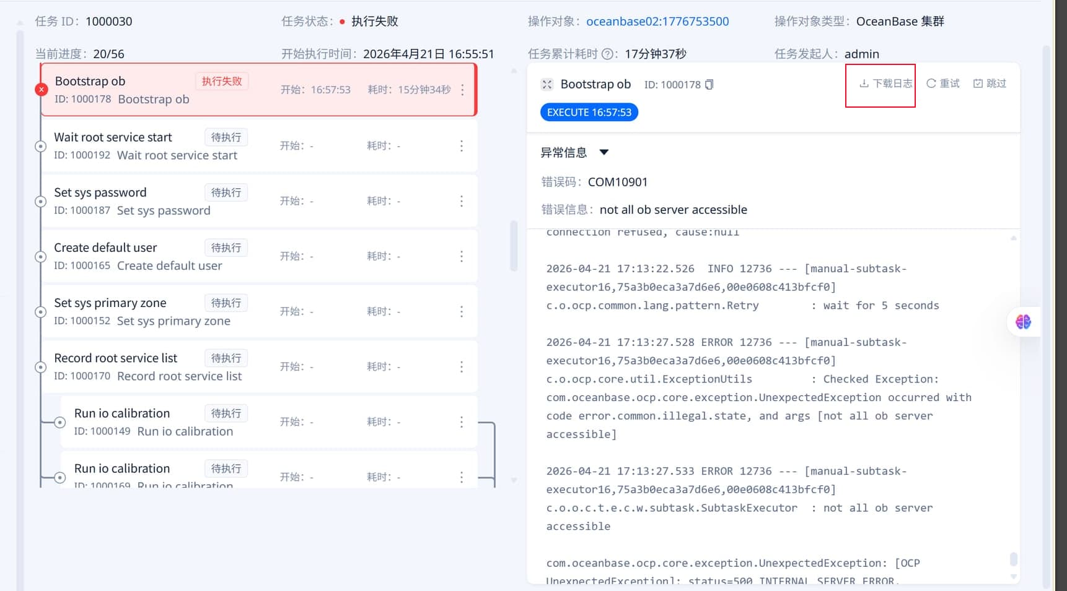The image size is (1067, 591).
Task: Click the fullscreen expand icon beside Bootstrap ob
Action: pyautogui.click(x=547, y=84)
